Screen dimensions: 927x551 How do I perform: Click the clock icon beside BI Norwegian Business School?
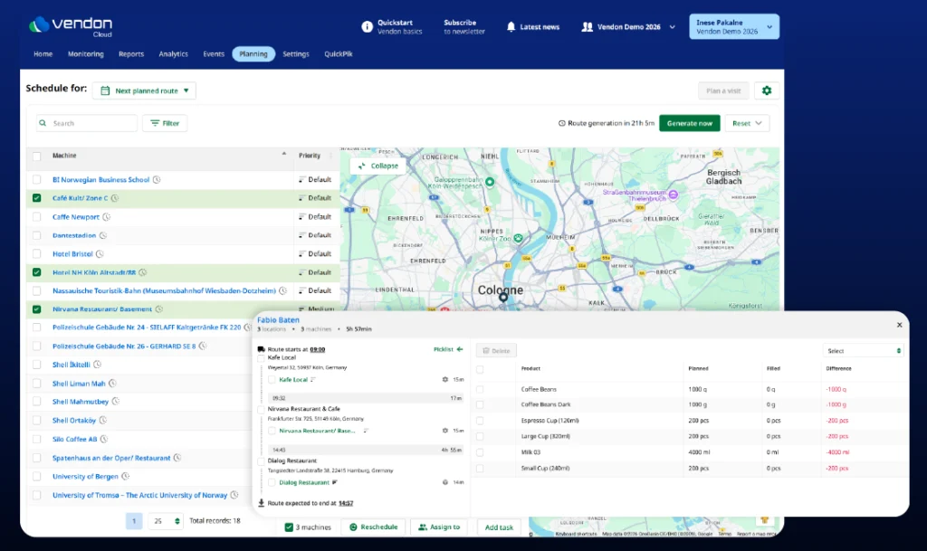click(157, 179)
